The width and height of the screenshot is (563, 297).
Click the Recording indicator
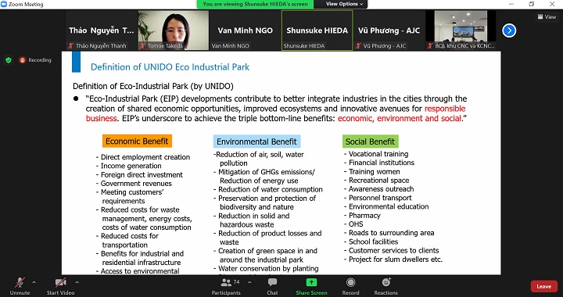point(35,60)
